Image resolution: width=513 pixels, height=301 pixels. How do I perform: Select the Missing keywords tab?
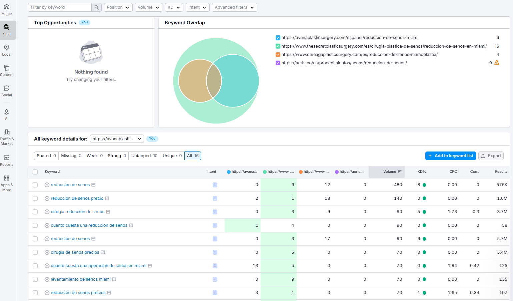[x=71, y=156]
